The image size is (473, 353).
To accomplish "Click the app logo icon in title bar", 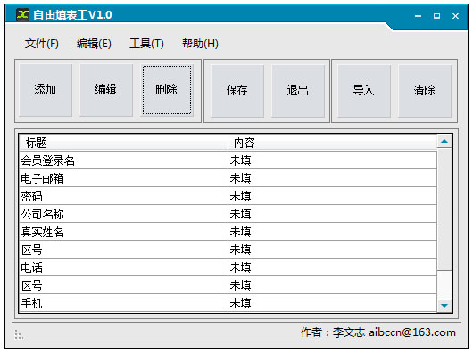I will [x=22, y=14].
